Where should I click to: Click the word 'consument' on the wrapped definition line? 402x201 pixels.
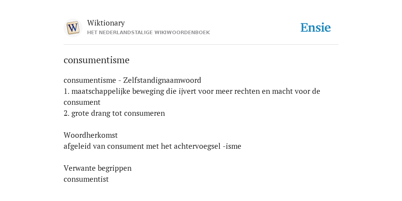[x=82, y=102]
